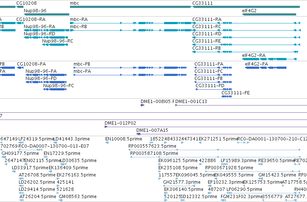Select protein Nup98-96-PC
307x202 pixels.
point(55,89)
